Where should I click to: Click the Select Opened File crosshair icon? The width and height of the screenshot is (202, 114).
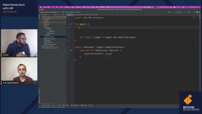[55, 15]
